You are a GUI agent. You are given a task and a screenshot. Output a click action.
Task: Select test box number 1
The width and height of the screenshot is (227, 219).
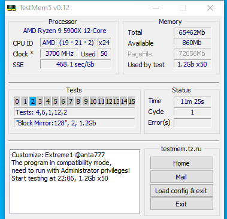pyautogui.click(x=25, y=101)
